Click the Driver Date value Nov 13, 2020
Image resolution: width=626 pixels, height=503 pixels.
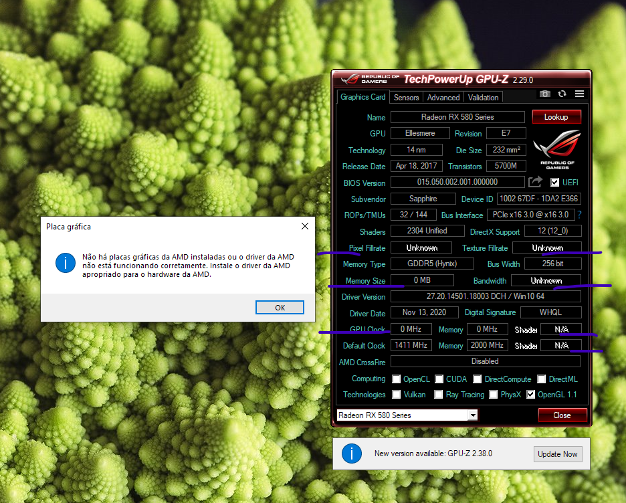(x=424, y=312)
